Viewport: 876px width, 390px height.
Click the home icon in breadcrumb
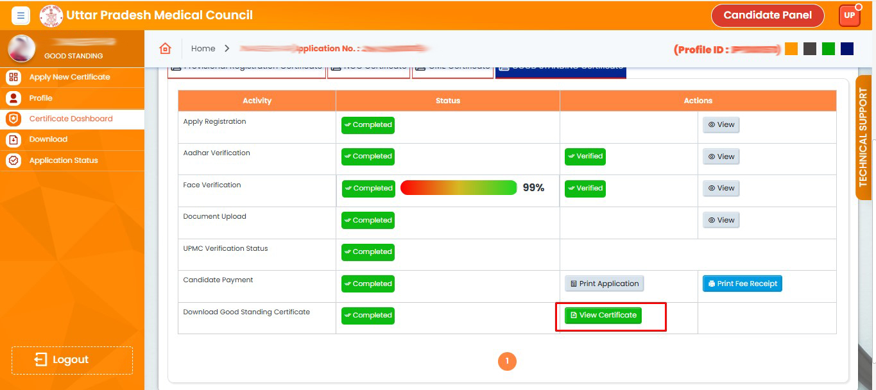click(x=166, y=49)
